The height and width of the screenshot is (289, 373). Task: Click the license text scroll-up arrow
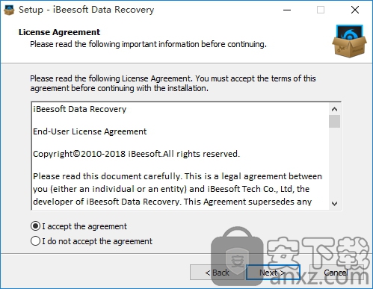pyautogui.click(x=334, y=109)
